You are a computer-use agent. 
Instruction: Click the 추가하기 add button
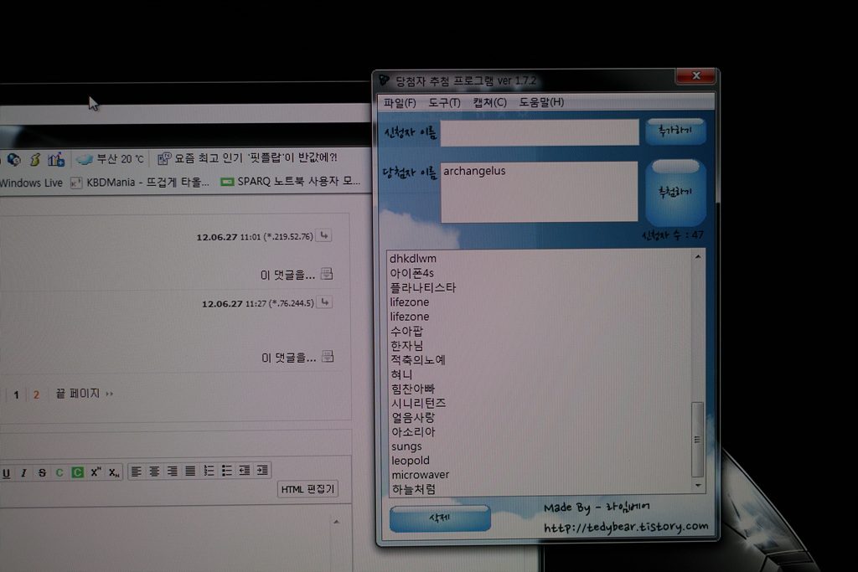pos(675,131)
